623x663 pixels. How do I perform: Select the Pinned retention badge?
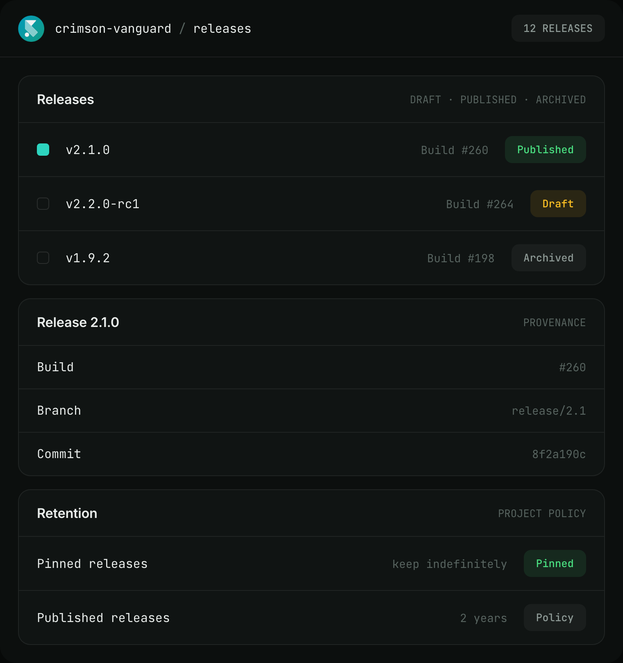coord(555,563)
